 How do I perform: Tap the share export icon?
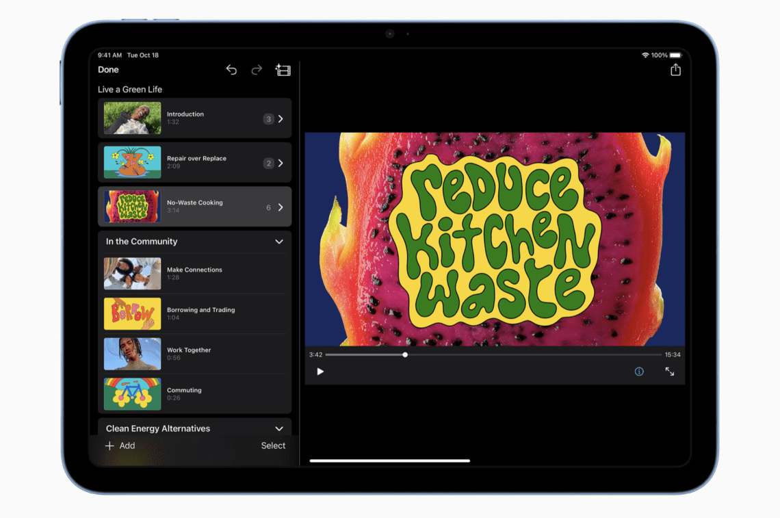click(x=675, y=70)
